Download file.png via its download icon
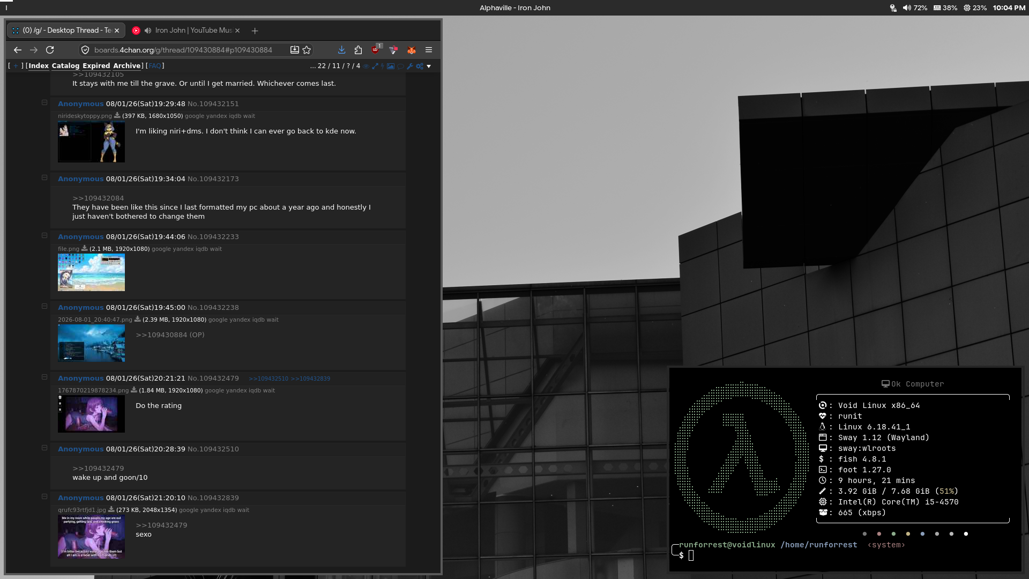This screenshot has height=579, width=1029. click(84, 248)
